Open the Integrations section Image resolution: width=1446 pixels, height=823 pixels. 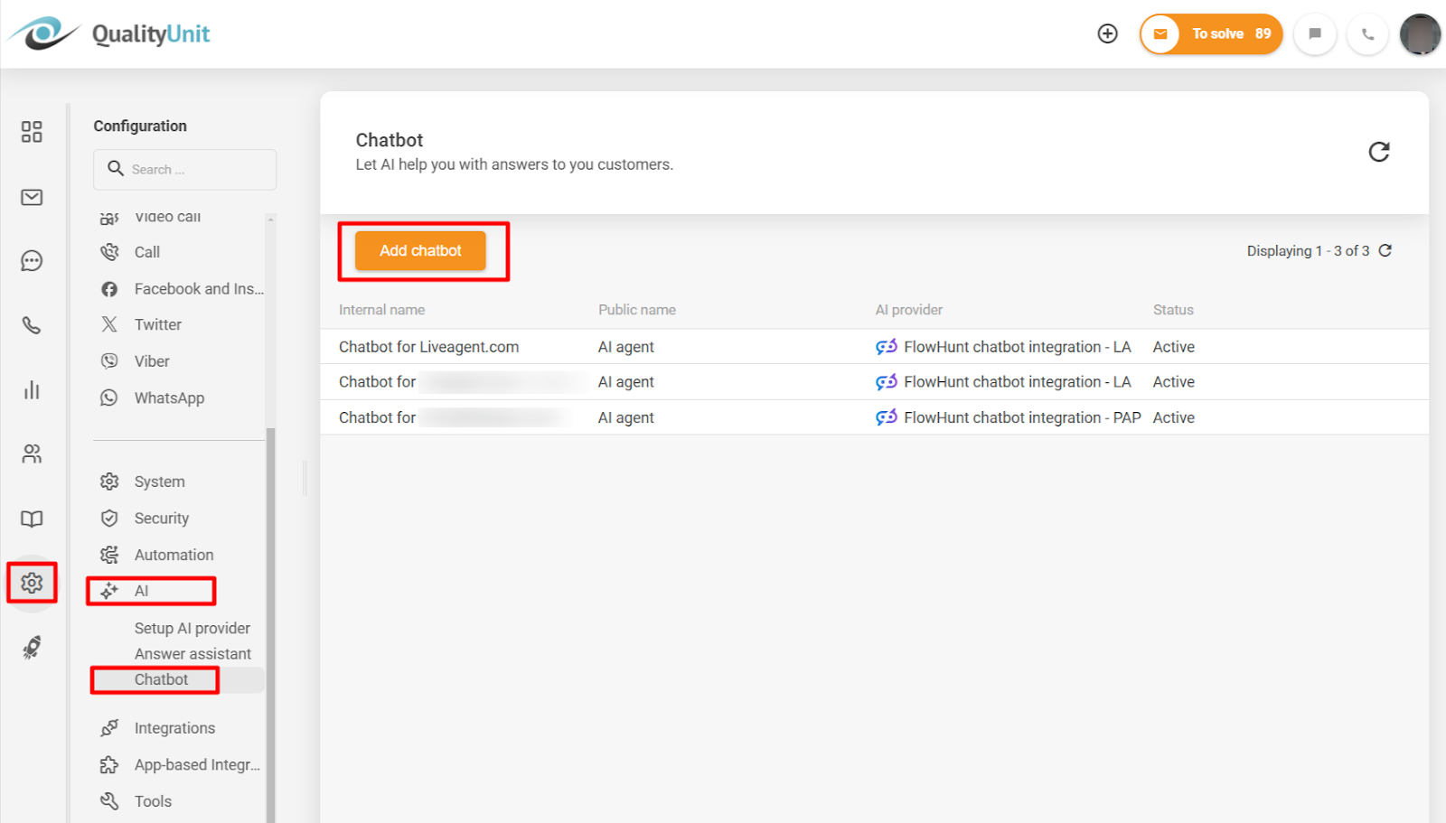174,727
